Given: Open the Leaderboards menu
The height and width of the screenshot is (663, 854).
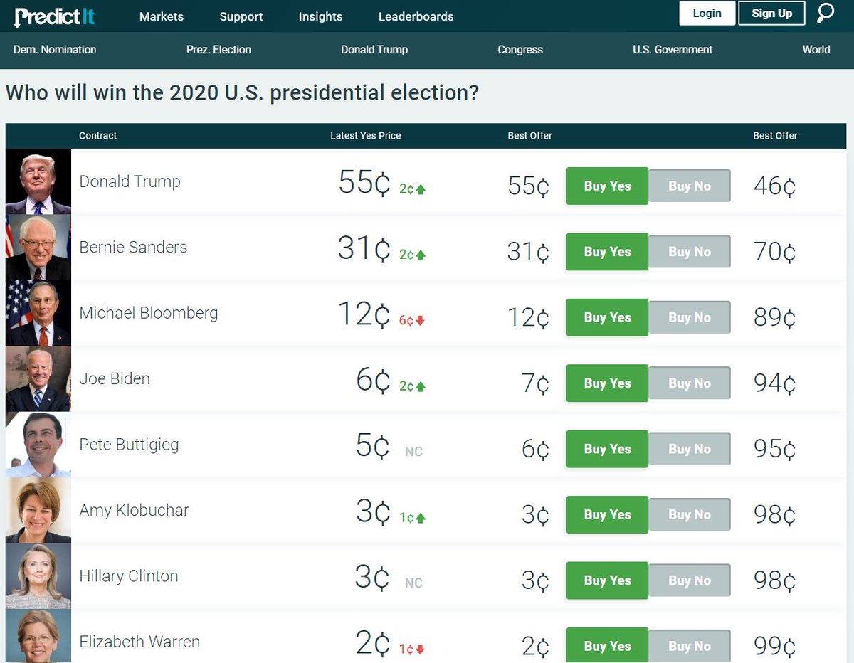Looking at the screenshot, I should pyautogui.click(x=416, y=16).
